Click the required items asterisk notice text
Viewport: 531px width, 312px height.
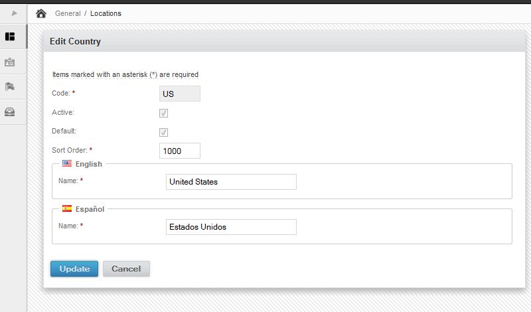[x=125, y=74]
